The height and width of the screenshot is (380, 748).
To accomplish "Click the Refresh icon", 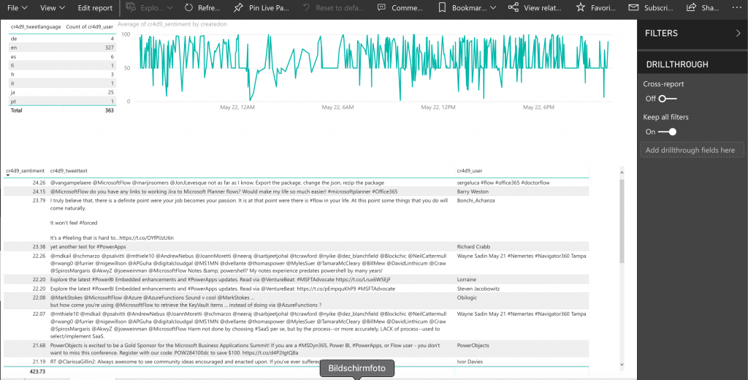I will coord(189,7).
